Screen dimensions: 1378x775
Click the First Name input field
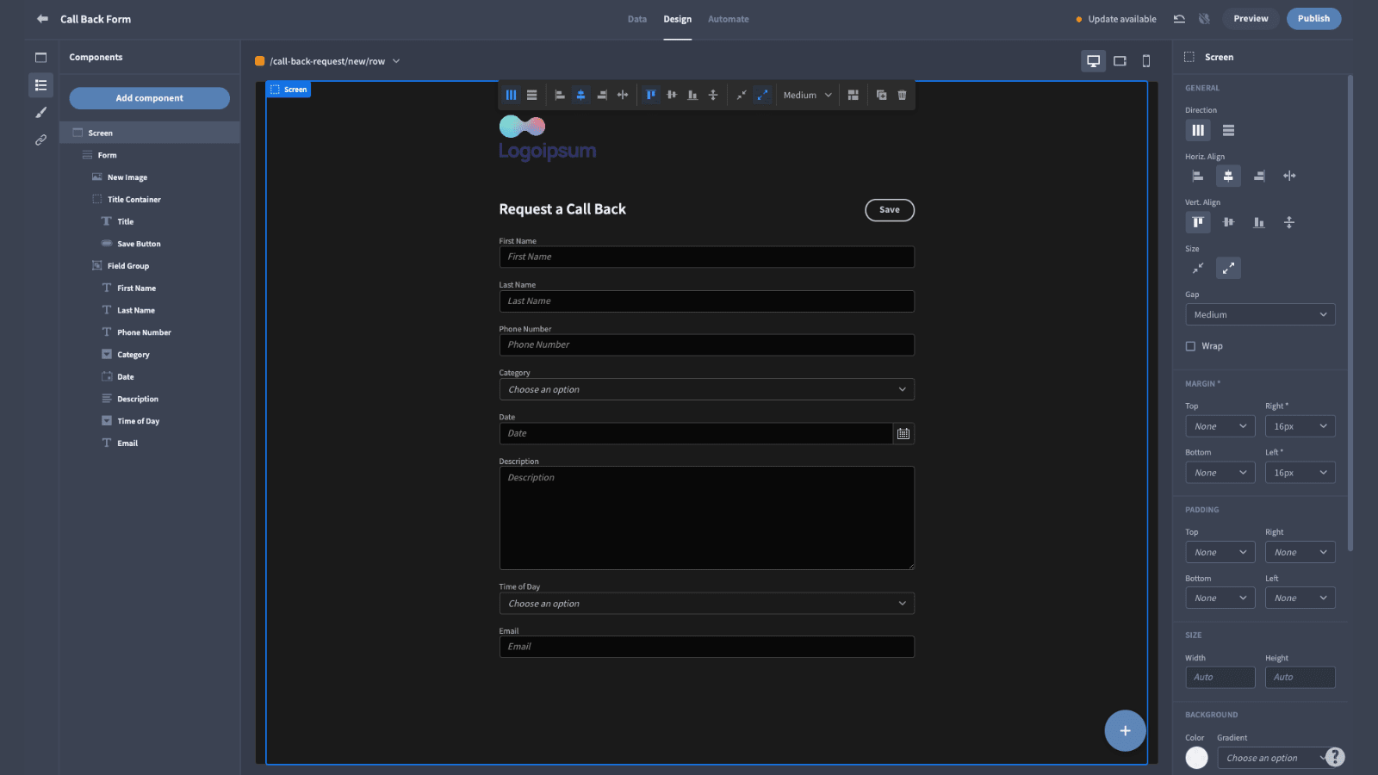pyautogui.click(x=706, y=257)
